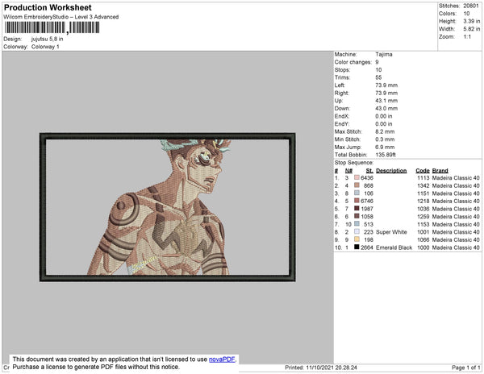
Task: Click the printed date 11/10/2021 20.28.24
Action: (332, 368)
